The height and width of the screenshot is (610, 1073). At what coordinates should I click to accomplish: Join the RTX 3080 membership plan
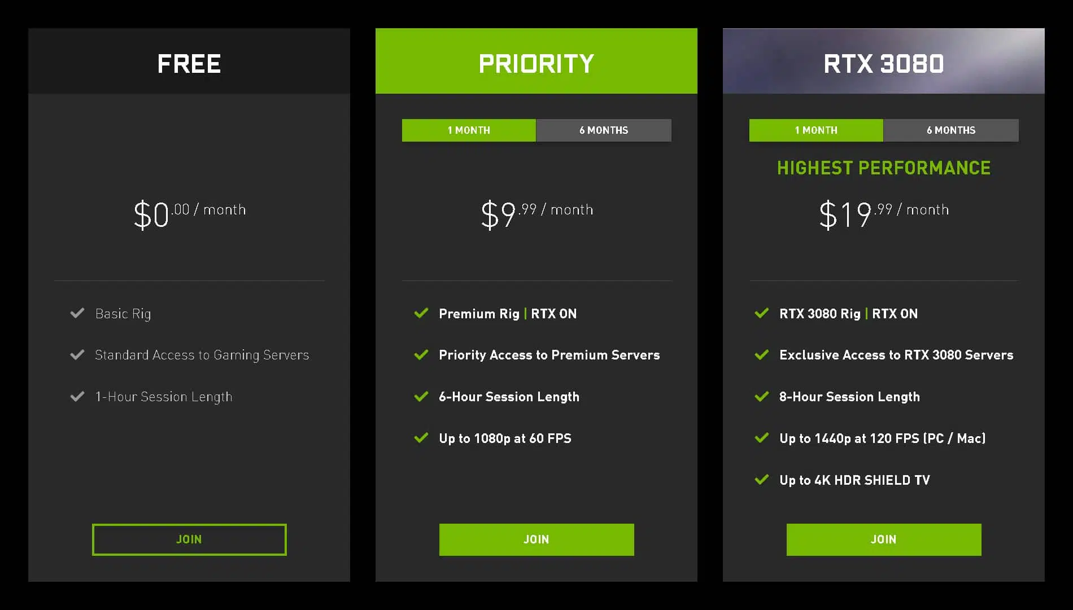click(x=884, y=539)
